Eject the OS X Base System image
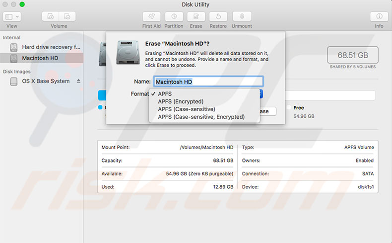This screenshot has width=392, height=243. click(78, 81)
